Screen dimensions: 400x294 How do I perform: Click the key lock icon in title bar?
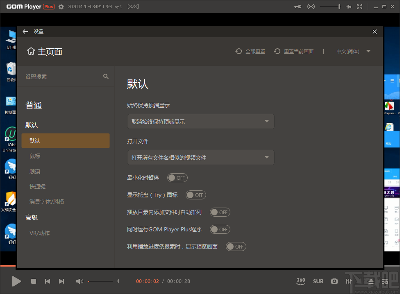coord(296,7)
